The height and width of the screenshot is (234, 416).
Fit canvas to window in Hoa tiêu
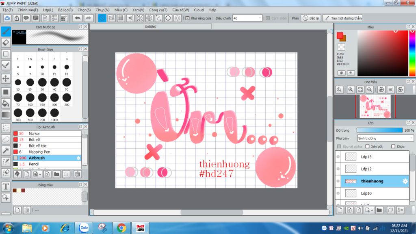point(360,90)
